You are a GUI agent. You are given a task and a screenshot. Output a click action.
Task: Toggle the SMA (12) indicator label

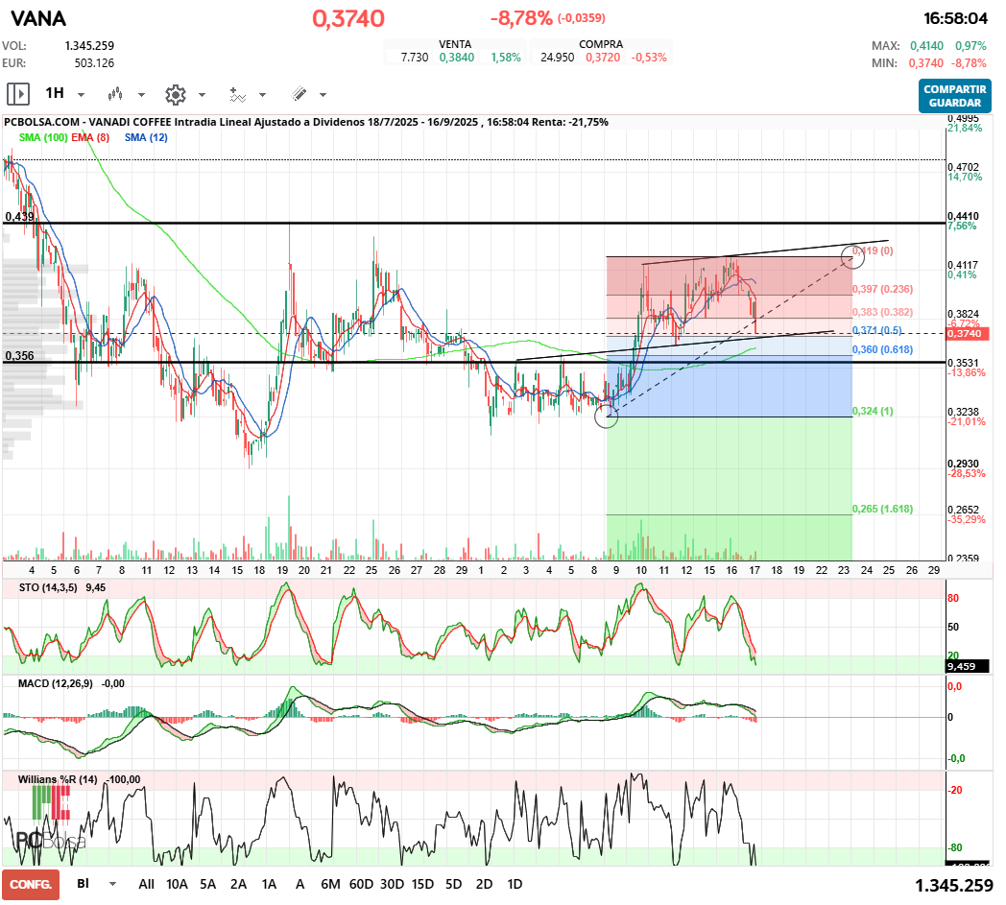pyautogui.click(x=146, y=138)
